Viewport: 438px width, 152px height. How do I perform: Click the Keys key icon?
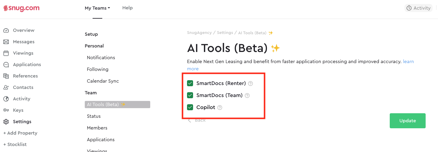(6, 110)
